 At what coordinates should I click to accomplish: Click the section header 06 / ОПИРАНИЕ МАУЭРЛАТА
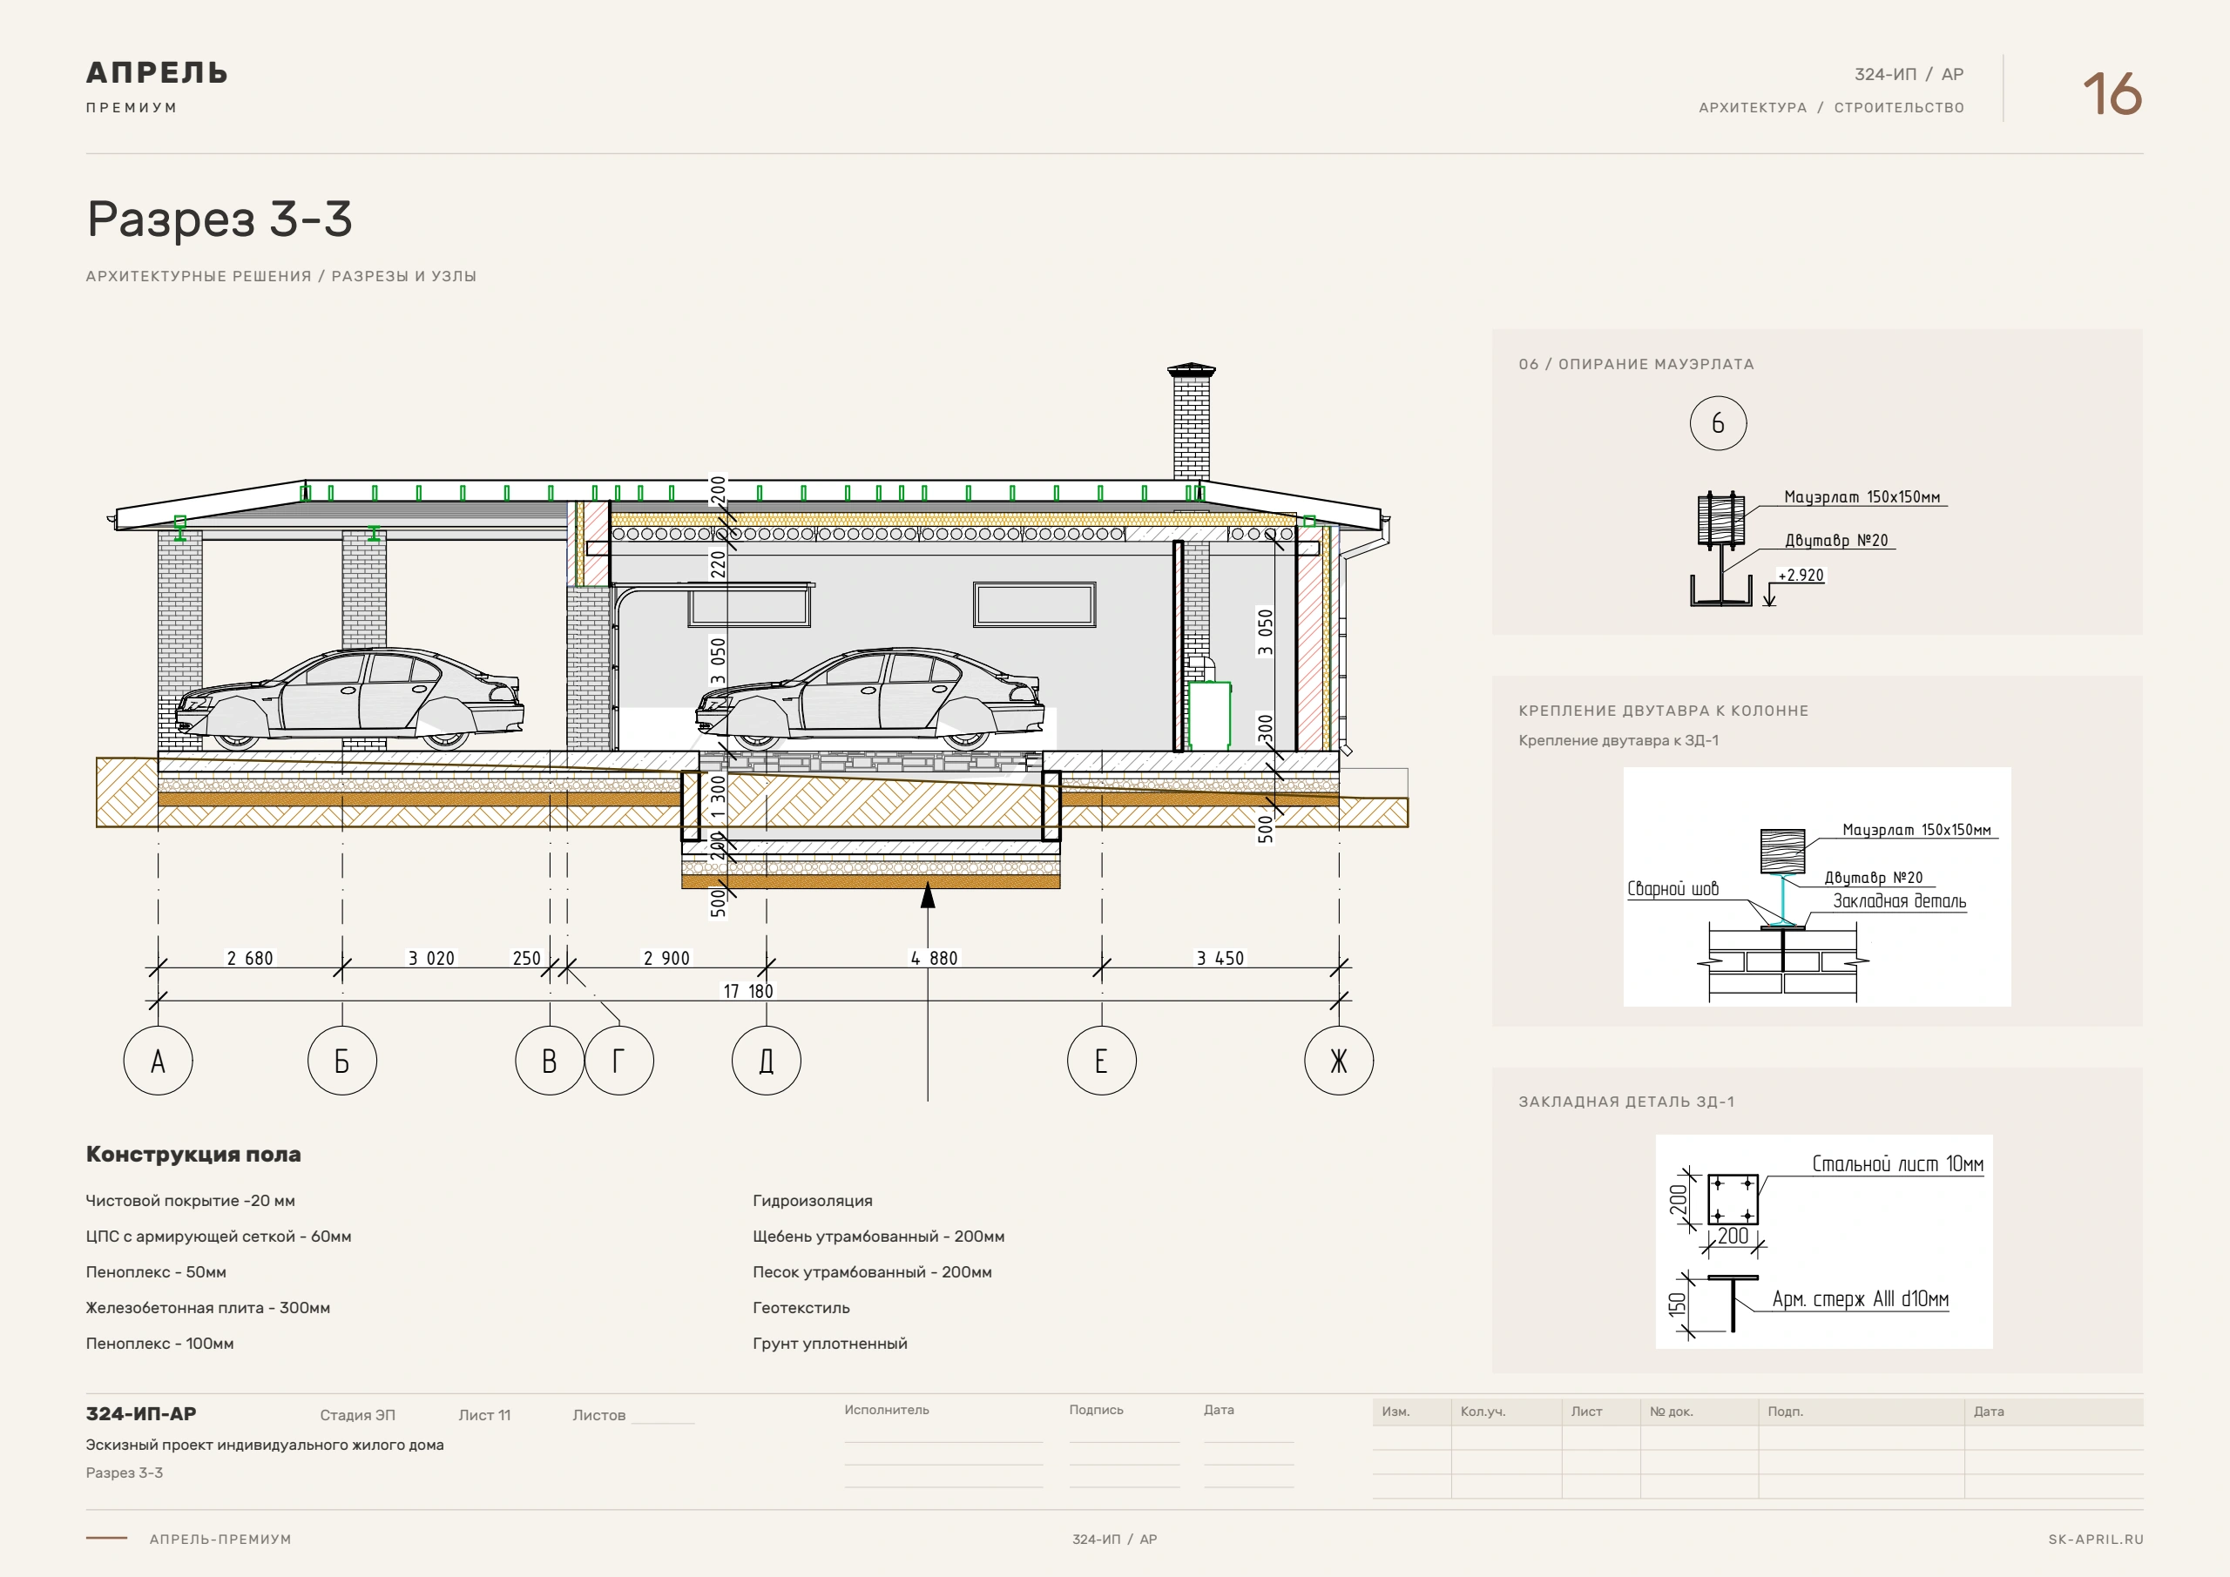1637,364
